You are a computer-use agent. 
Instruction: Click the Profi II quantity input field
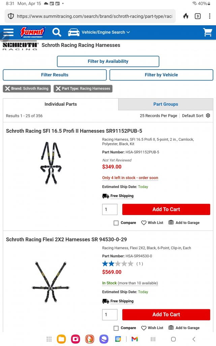point(110,209)
